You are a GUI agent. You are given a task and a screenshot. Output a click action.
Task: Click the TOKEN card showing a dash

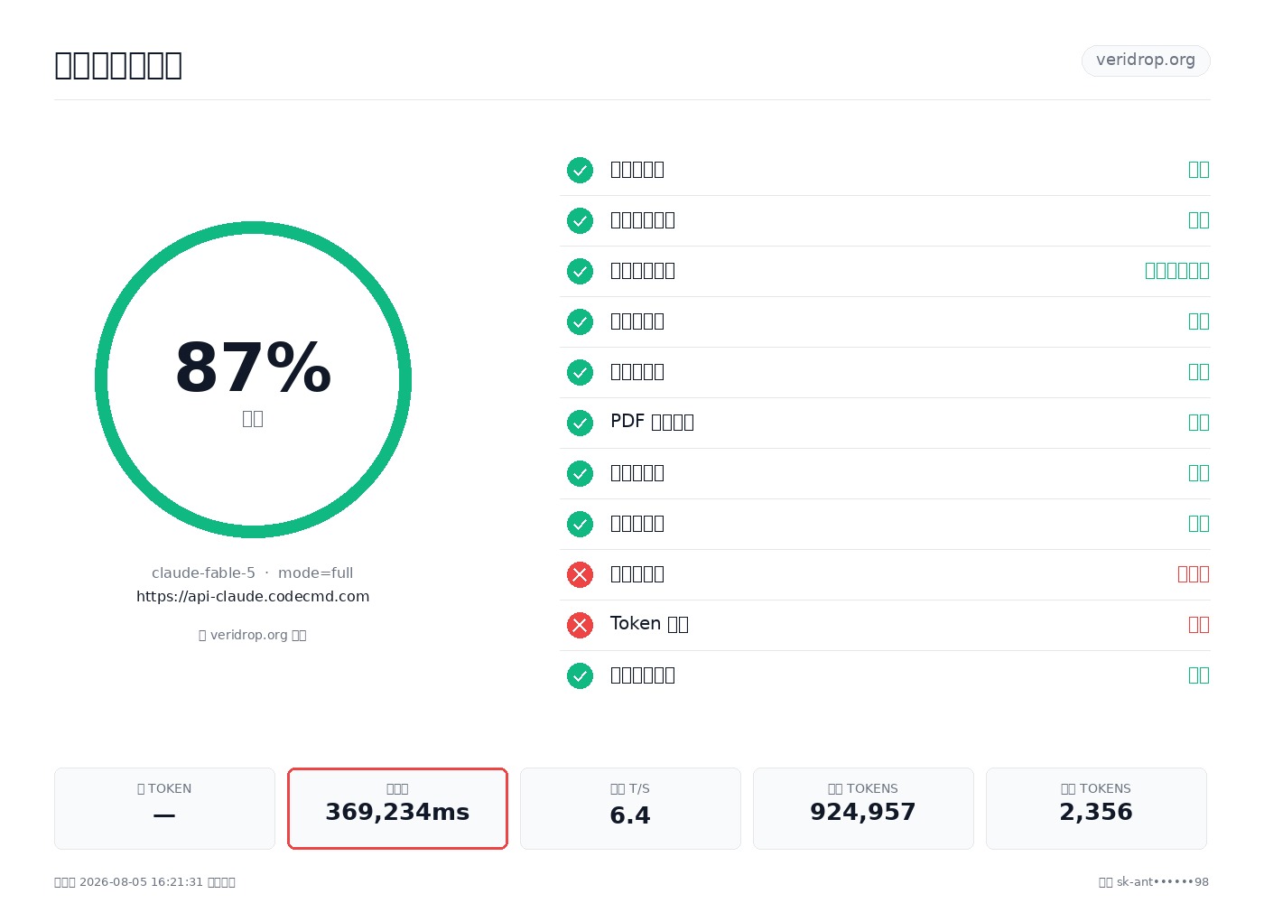(164, 808)
